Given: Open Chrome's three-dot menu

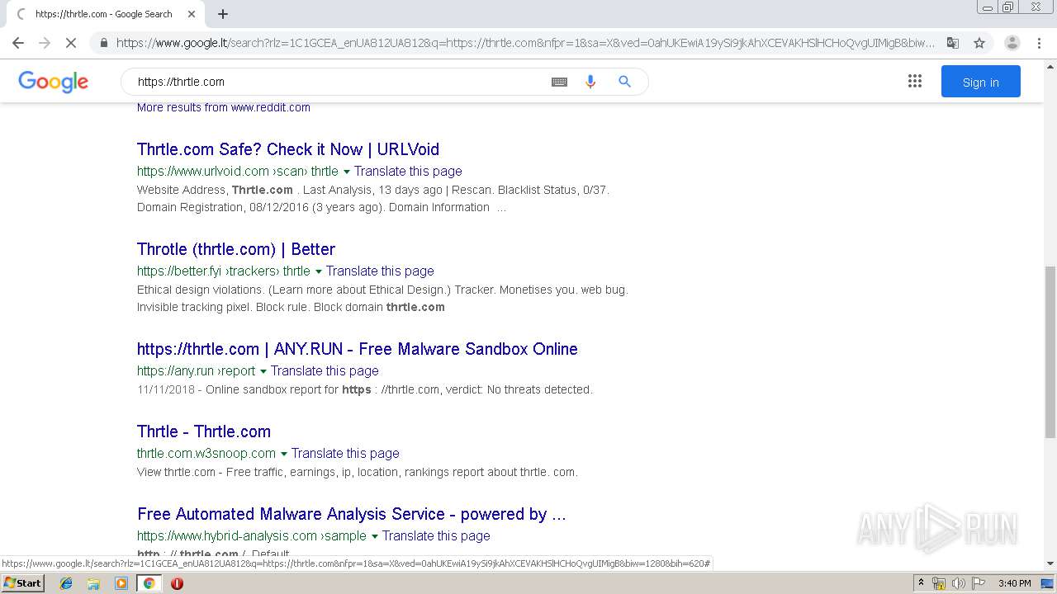Looking at the screenshot, I should pyautogui.click(x=1040, y=43).
